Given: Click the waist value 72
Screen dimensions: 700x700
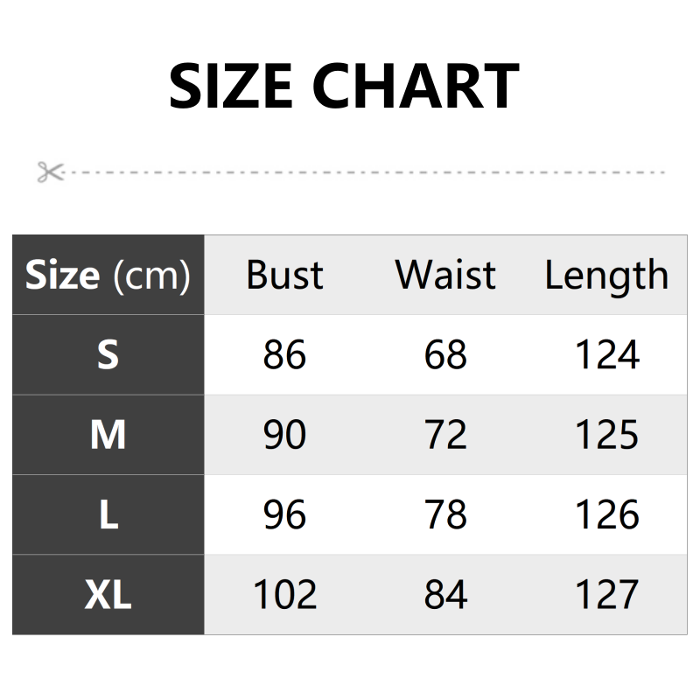Looking at the screenshot, I should click(x=445, y=435).
